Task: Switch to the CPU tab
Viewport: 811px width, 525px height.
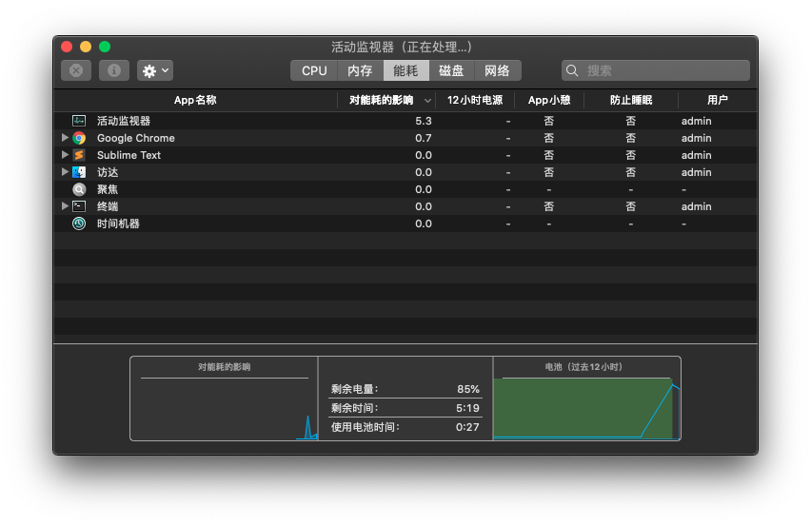Action: tap(314, 70)
